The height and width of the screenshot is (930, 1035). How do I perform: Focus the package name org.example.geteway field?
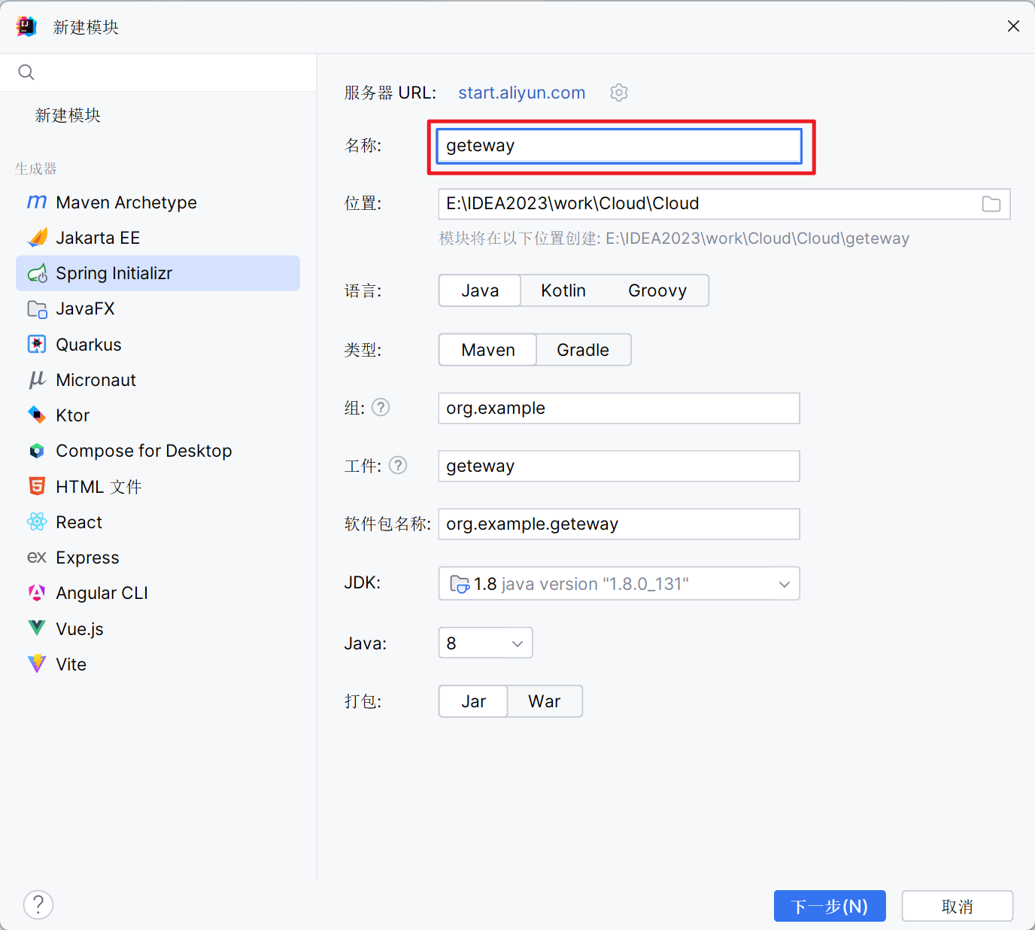619,524
